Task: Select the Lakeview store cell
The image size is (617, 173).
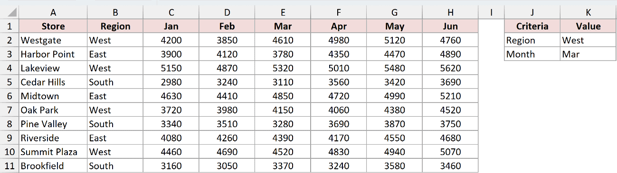Action: pos(53,68)
